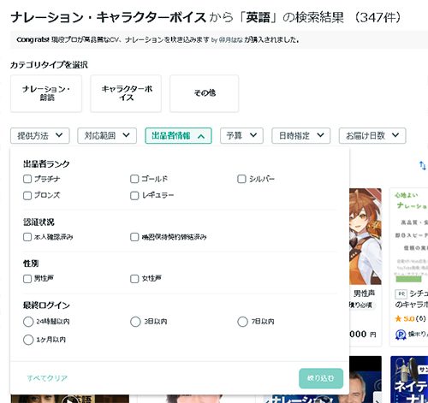428x403 pixels.
Task: Open the お届け日数 filter dropdown
Action: pos(372,135)
